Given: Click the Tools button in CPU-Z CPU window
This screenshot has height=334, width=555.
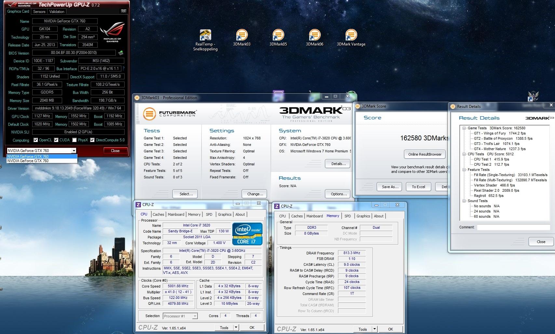Looking at the screenshot, I should (224, 328).
